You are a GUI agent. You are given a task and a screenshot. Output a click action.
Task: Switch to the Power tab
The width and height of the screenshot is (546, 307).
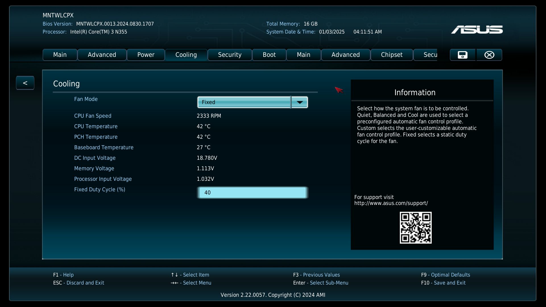click(x=146, y=55)
